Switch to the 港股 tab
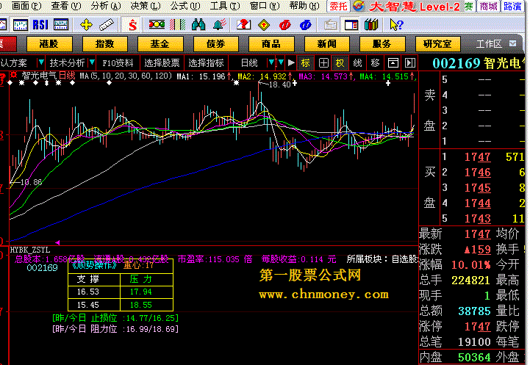The image size is (530, 365). tap(49, 44)
